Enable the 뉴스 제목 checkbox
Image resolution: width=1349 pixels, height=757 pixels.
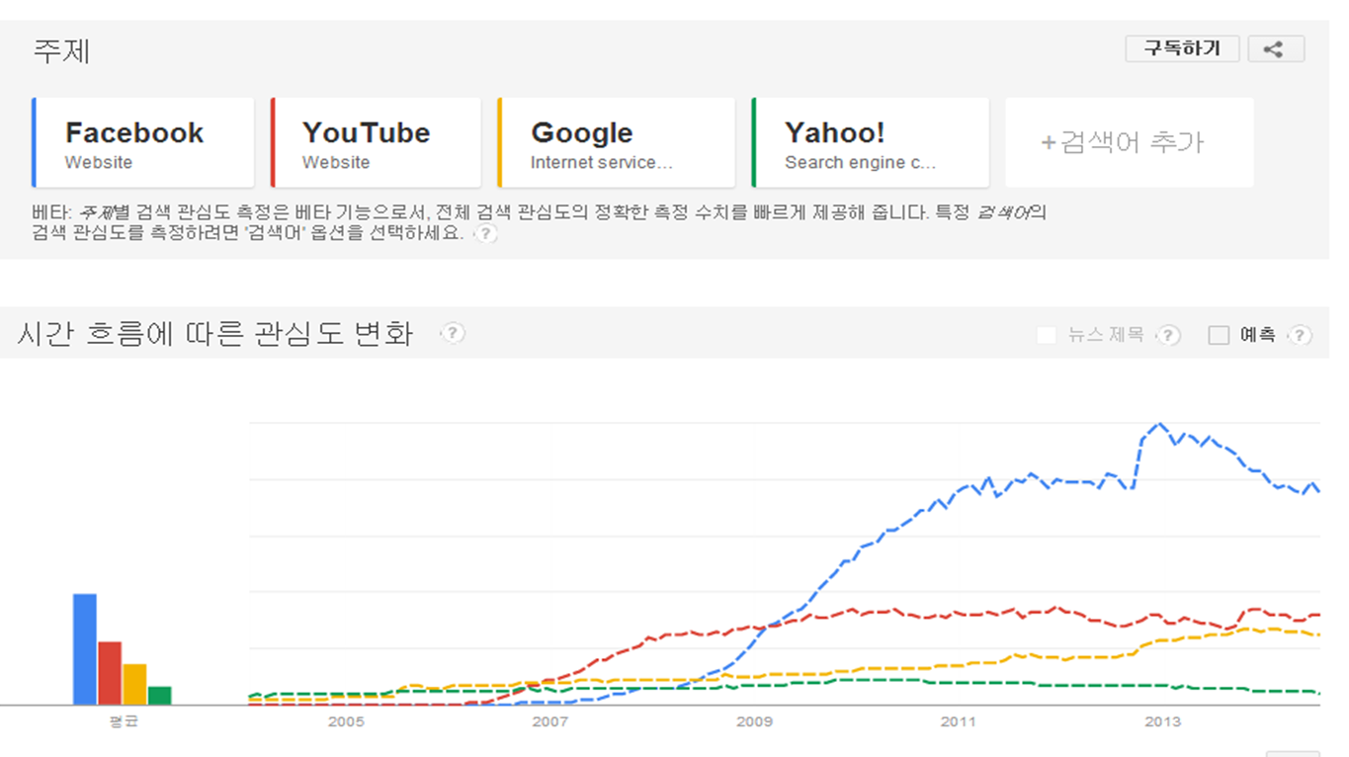[x=1047, y=335]
